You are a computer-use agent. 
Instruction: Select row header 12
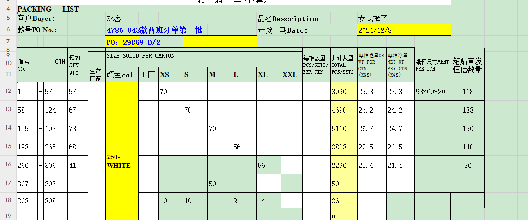8,91
